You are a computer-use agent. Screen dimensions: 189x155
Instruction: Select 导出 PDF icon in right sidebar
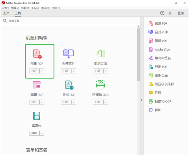(151, 67)
